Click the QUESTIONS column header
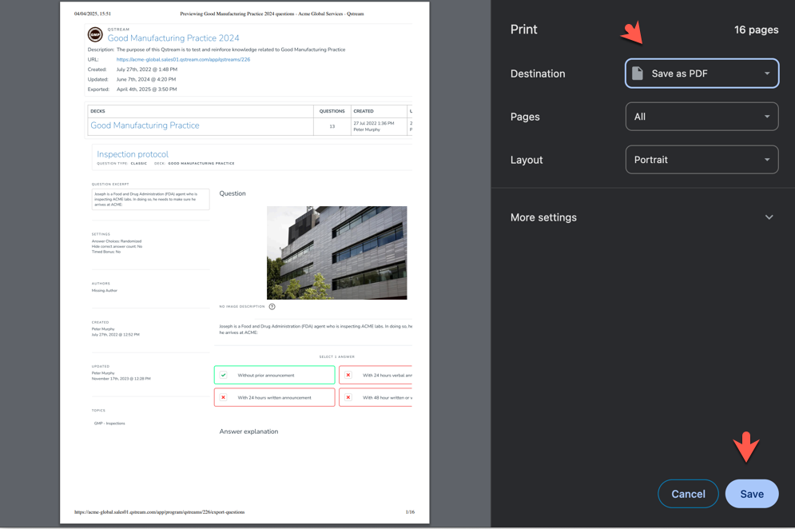This screenshot has height=529, width=795. (x=332, y=111)
